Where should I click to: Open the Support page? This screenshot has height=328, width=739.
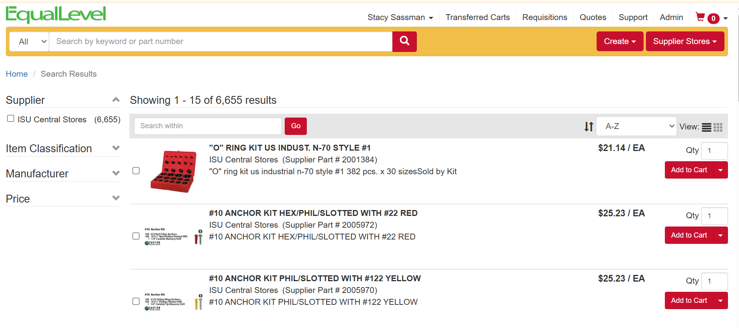[633, 17]
